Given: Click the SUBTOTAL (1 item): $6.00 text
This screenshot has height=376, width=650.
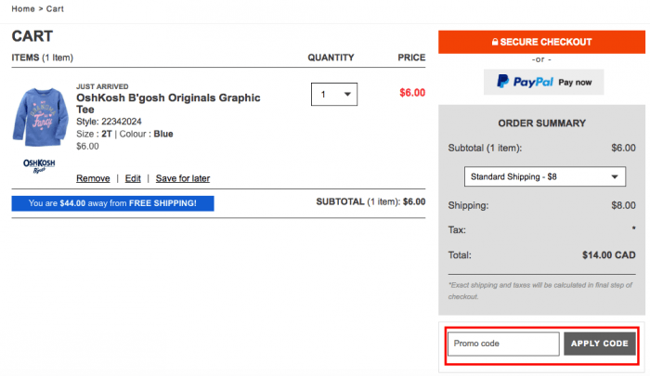Looking at the screenshot, I should (x=370, y=201).
